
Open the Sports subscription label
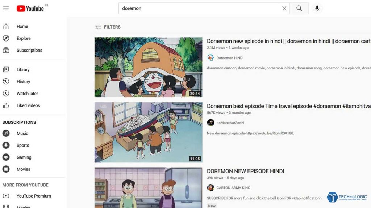pyautogui.click(x=23, y=146)
